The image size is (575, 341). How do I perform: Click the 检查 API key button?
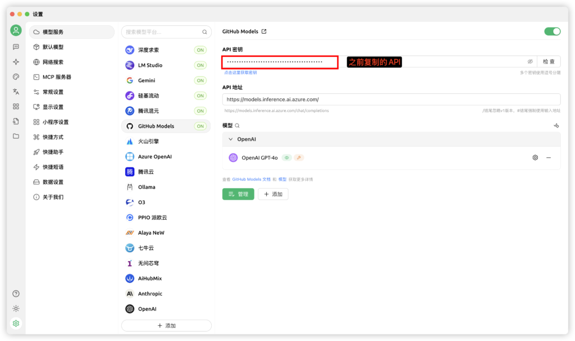tap(549, 62)
